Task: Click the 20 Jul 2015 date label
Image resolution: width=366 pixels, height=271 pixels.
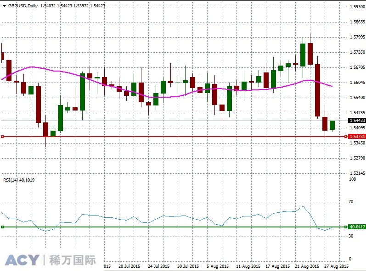Action: pos(129,266)
